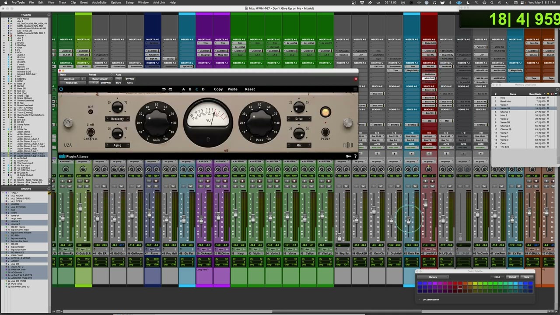The image size is (560, 315).
Task: Mute the Piano track
Action: (x=156, y=186)
